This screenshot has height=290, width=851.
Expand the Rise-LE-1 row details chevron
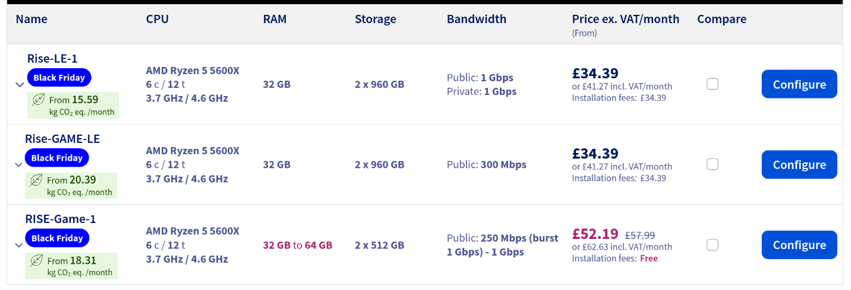(19, 85)
